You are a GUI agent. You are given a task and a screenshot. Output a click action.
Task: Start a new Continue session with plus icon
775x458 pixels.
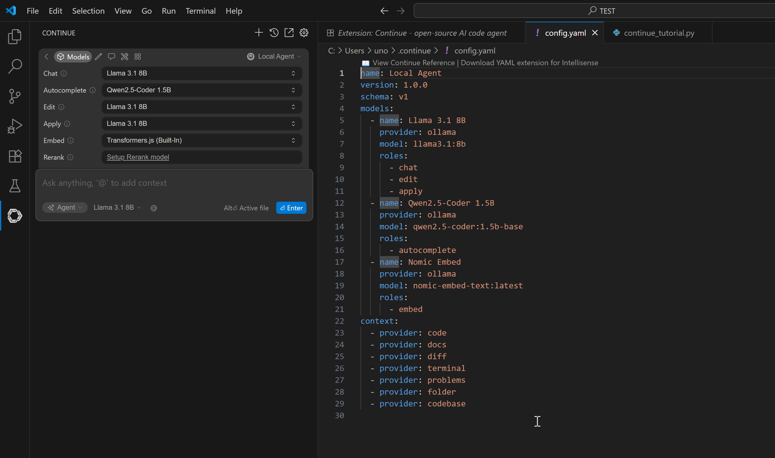259,33
